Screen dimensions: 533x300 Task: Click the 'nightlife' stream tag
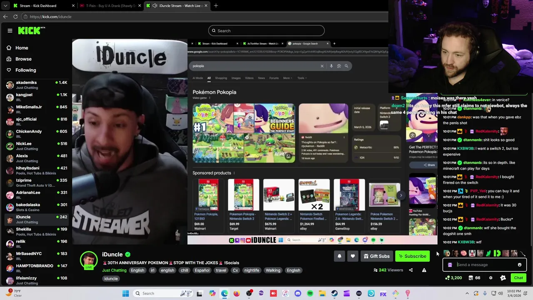pos(252,270)
